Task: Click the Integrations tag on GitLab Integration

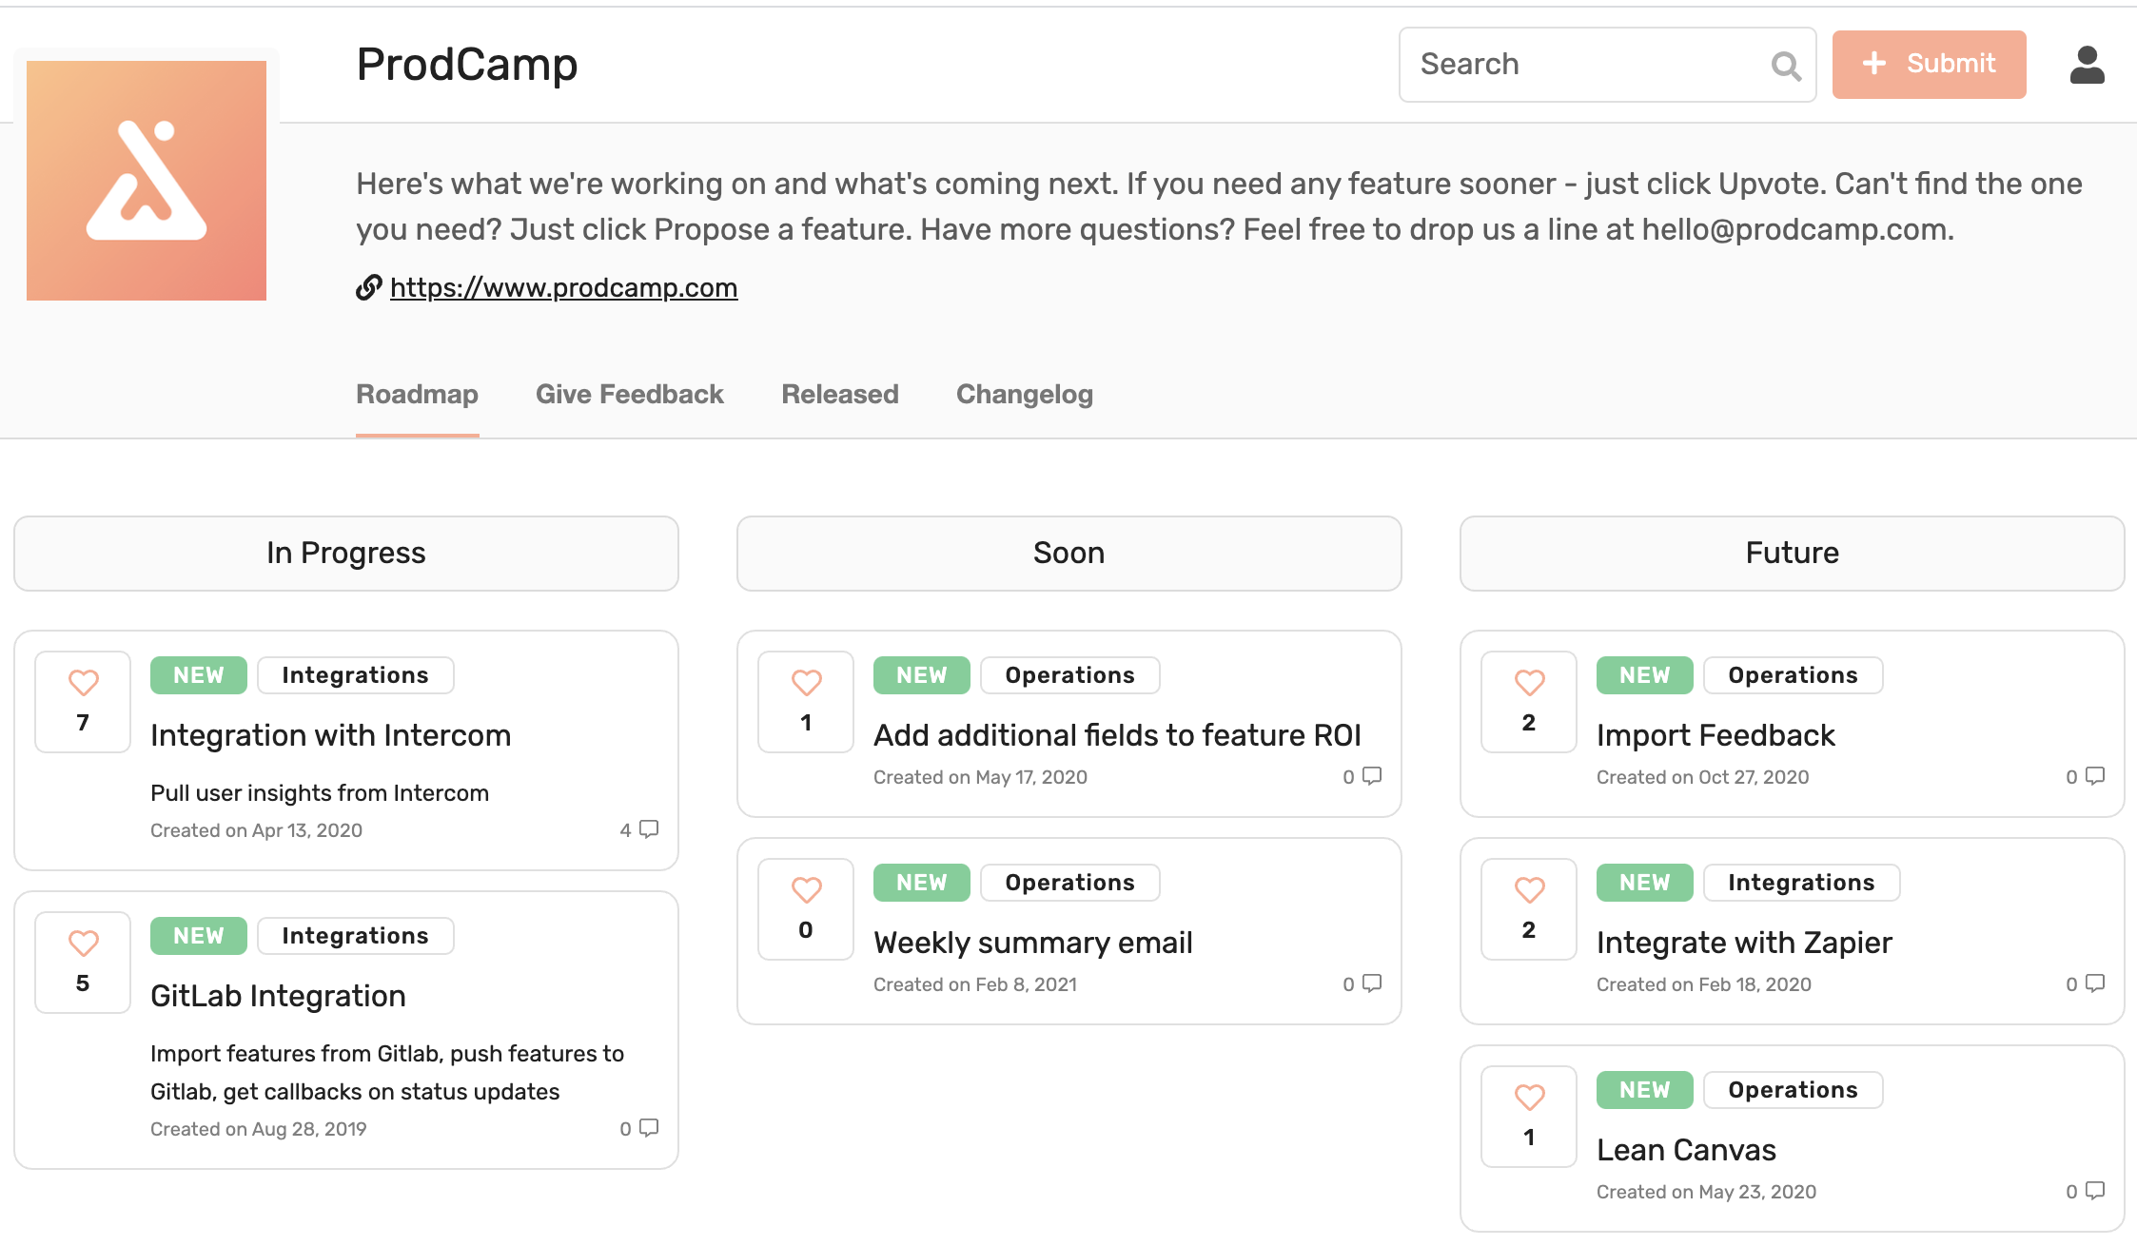Action: (x=355, y=936)
